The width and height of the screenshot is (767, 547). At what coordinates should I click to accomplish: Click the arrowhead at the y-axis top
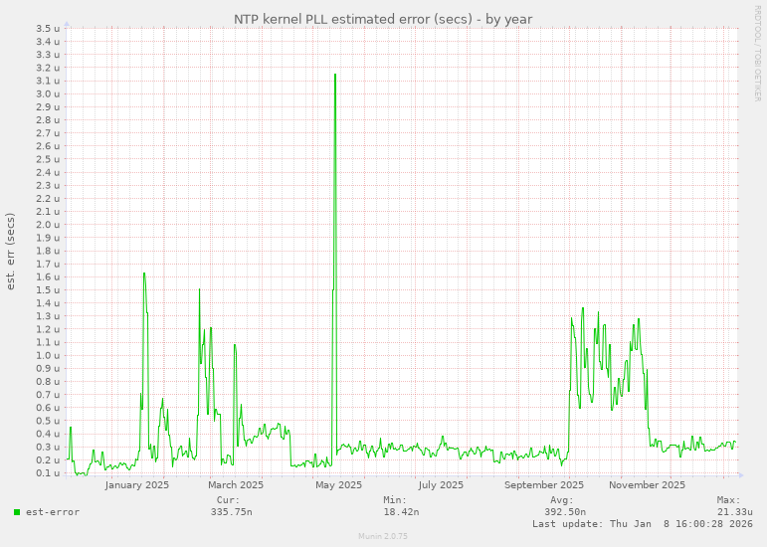tap(67, 24)
